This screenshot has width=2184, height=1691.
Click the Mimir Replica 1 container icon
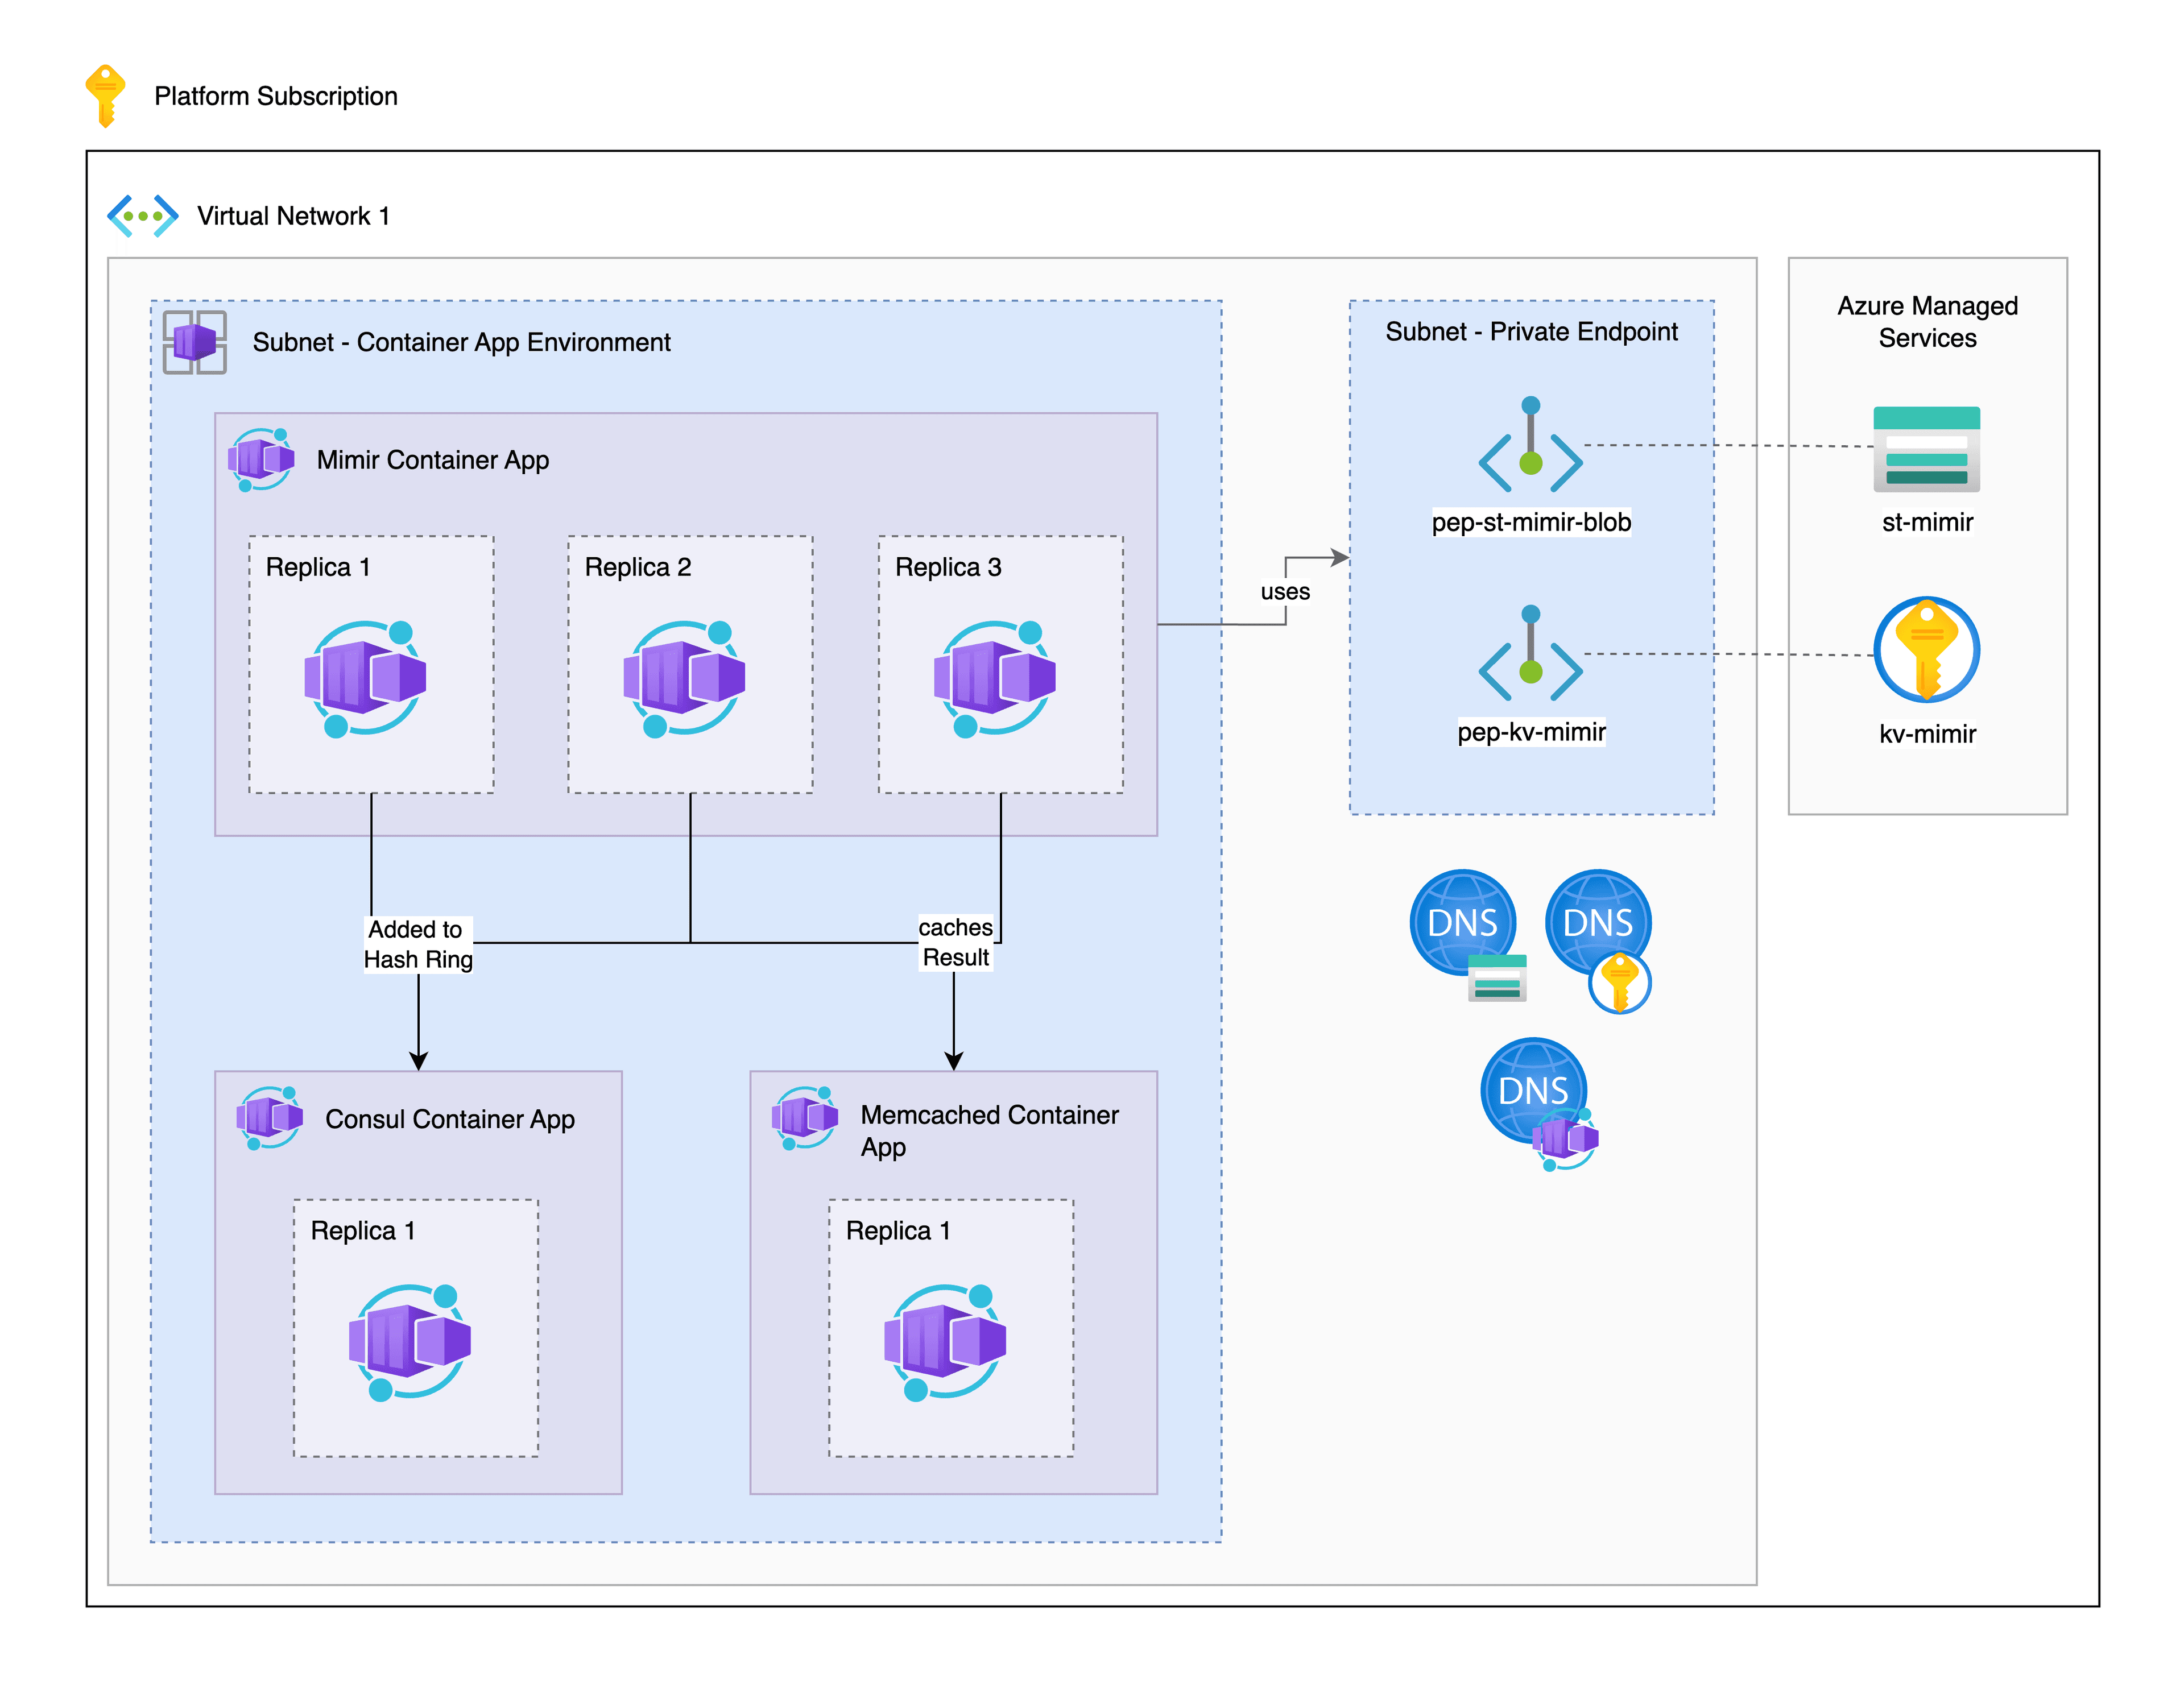(366, 679)
